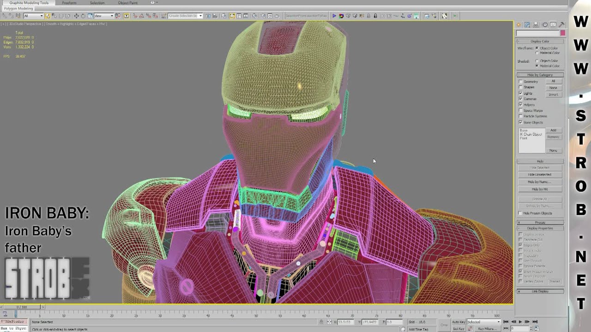Open the selection filter All dropdown
This screenshot has width=591, height=332.
pyautogui.click(x=33, y=16)
